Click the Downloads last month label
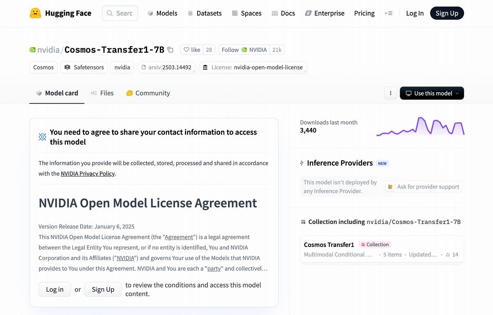Viewport: 493px width, 315px height. click(x=329, y=122)
